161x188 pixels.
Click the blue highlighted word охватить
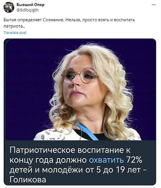[106, 160]
